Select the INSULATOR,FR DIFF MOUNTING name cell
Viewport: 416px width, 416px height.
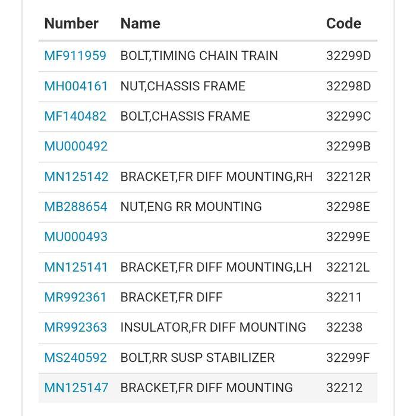pos(213,327)
